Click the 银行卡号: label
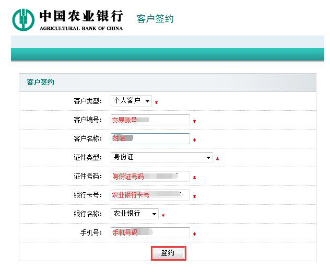 pyautogui.click(x=88, y=195)
